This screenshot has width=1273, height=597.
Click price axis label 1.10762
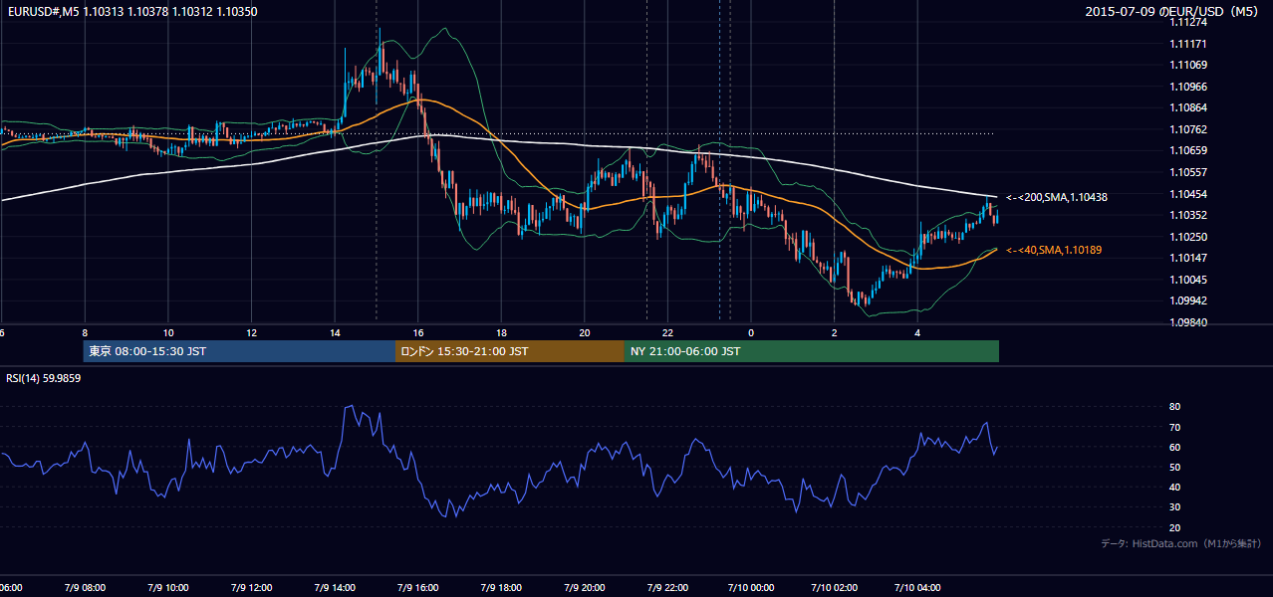coord(1189,129)
